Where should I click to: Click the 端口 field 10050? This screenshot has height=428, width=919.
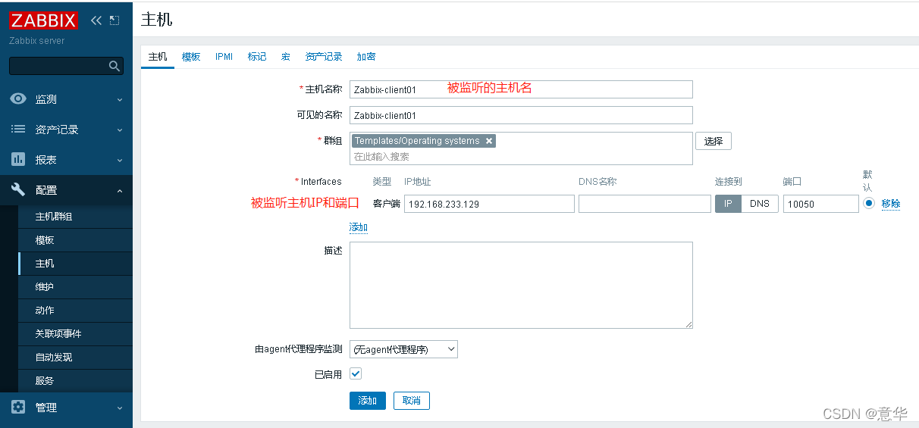[x=820, y=204]
